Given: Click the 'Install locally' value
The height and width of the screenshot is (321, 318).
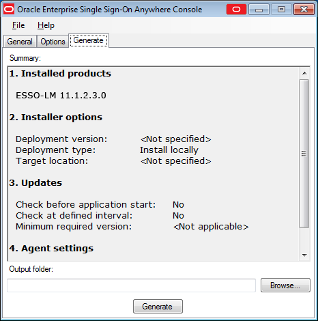Looking at the screenshot, I should [169, 150].
